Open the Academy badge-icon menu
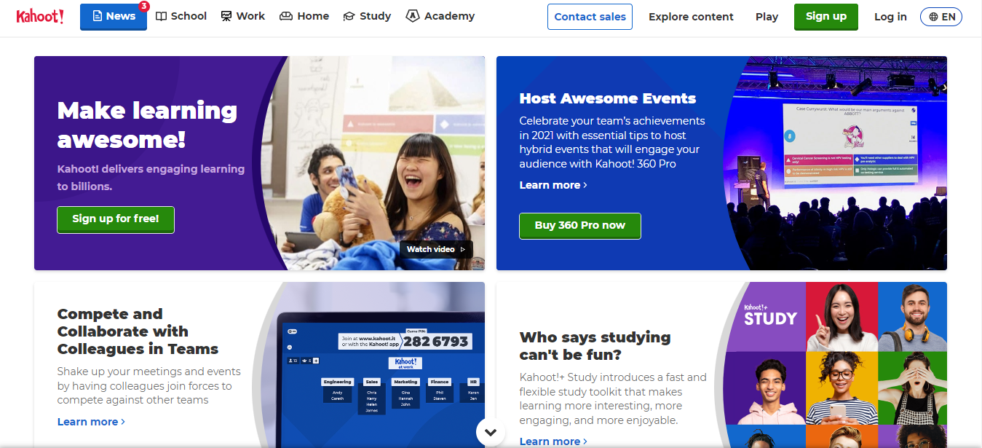The height and width of the screenshot is (448, 982). pyautogui.click(x=440, y=16)
